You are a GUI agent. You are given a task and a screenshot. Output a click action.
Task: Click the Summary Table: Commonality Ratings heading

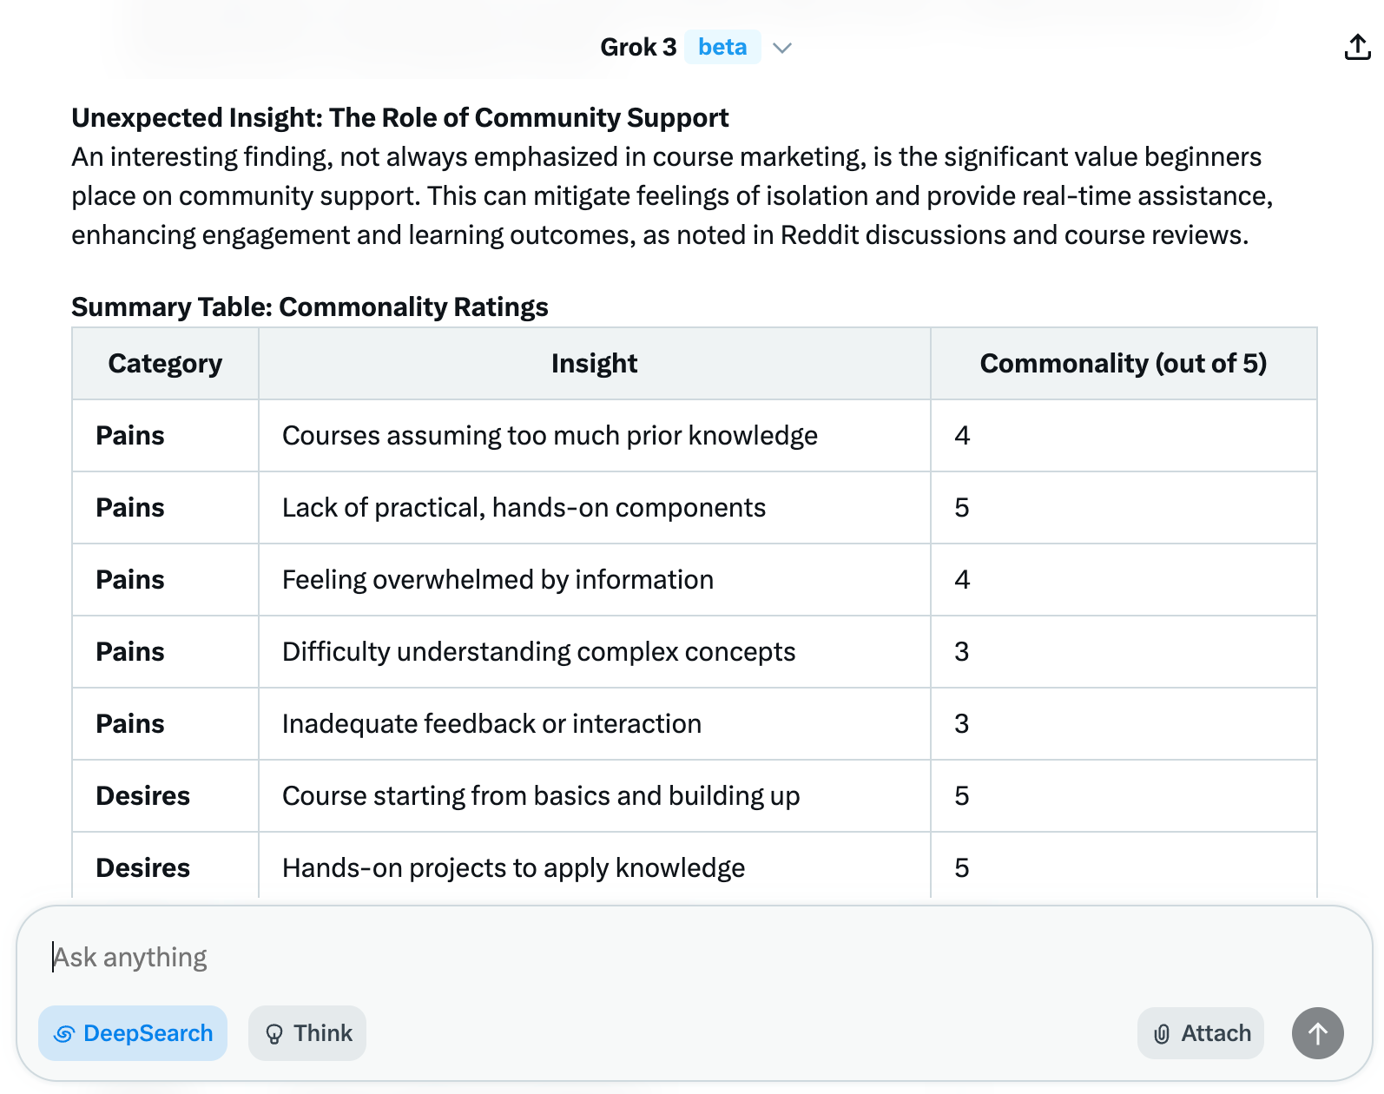pos(310,306)
